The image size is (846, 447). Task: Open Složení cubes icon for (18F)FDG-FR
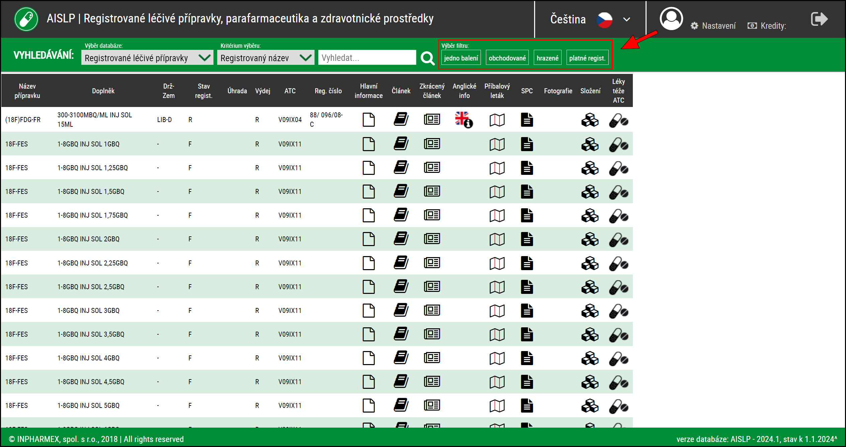tap(590, 120)
